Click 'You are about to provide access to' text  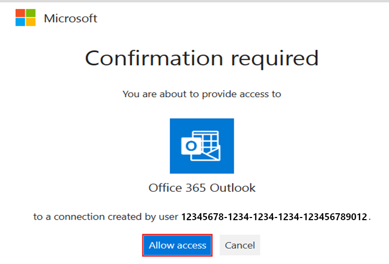click(x=202, y=94)
